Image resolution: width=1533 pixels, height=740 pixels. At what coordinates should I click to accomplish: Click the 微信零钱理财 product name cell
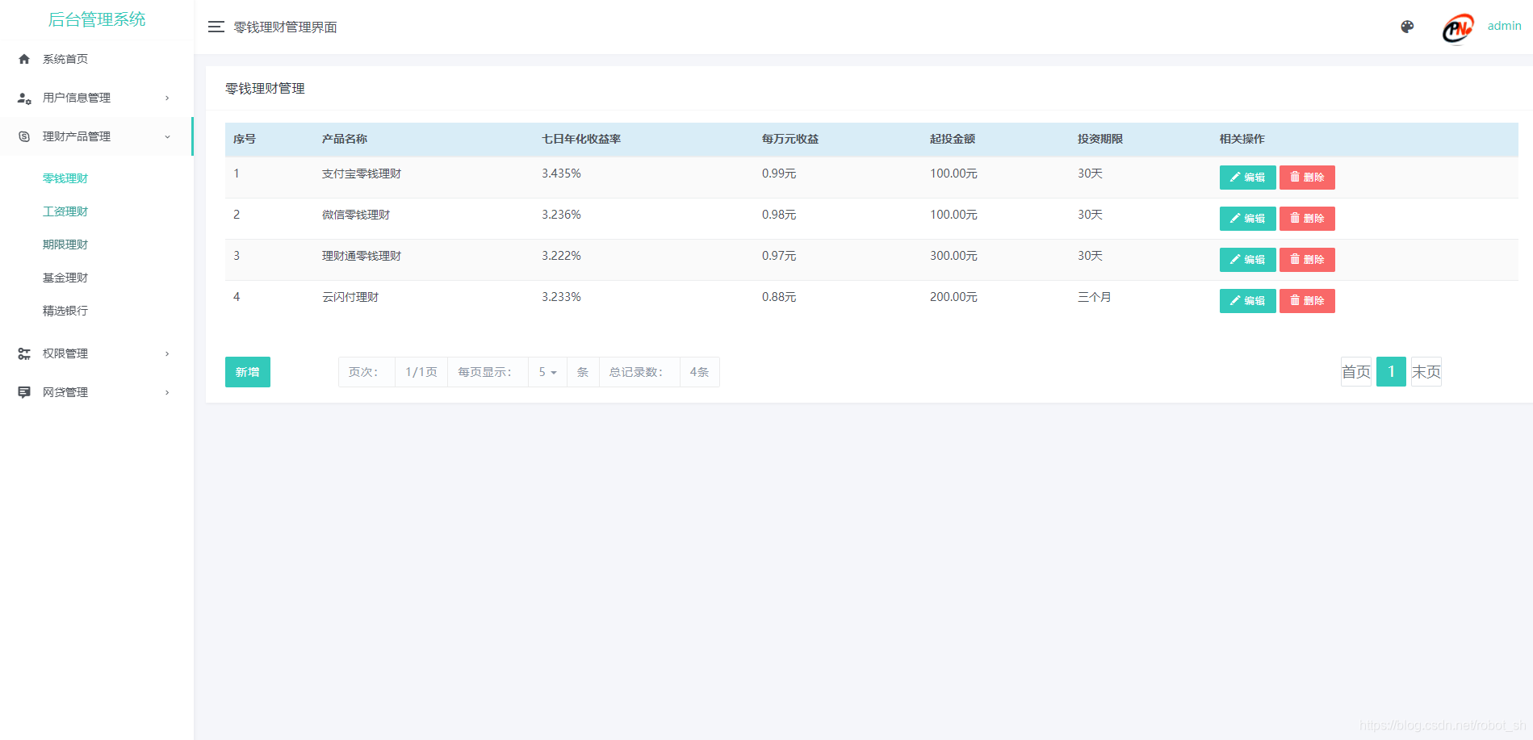[x=356, y=215]
